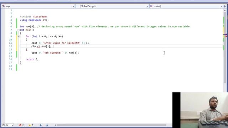Screen dimensions: 228x128
Task: Collapse the main() function outline
Action: (19, 30)
